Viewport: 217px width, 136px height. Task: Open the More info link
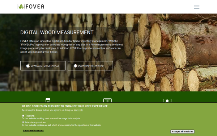click(78, 110)
